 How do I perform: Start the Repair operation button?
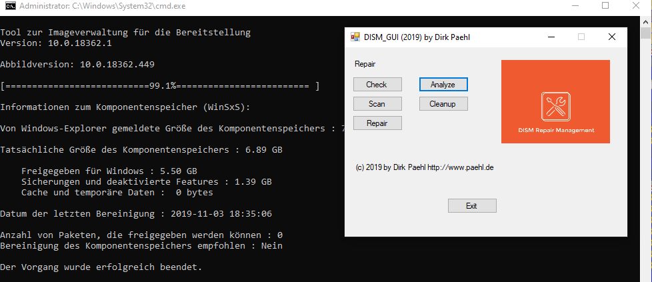pos(377,123)
